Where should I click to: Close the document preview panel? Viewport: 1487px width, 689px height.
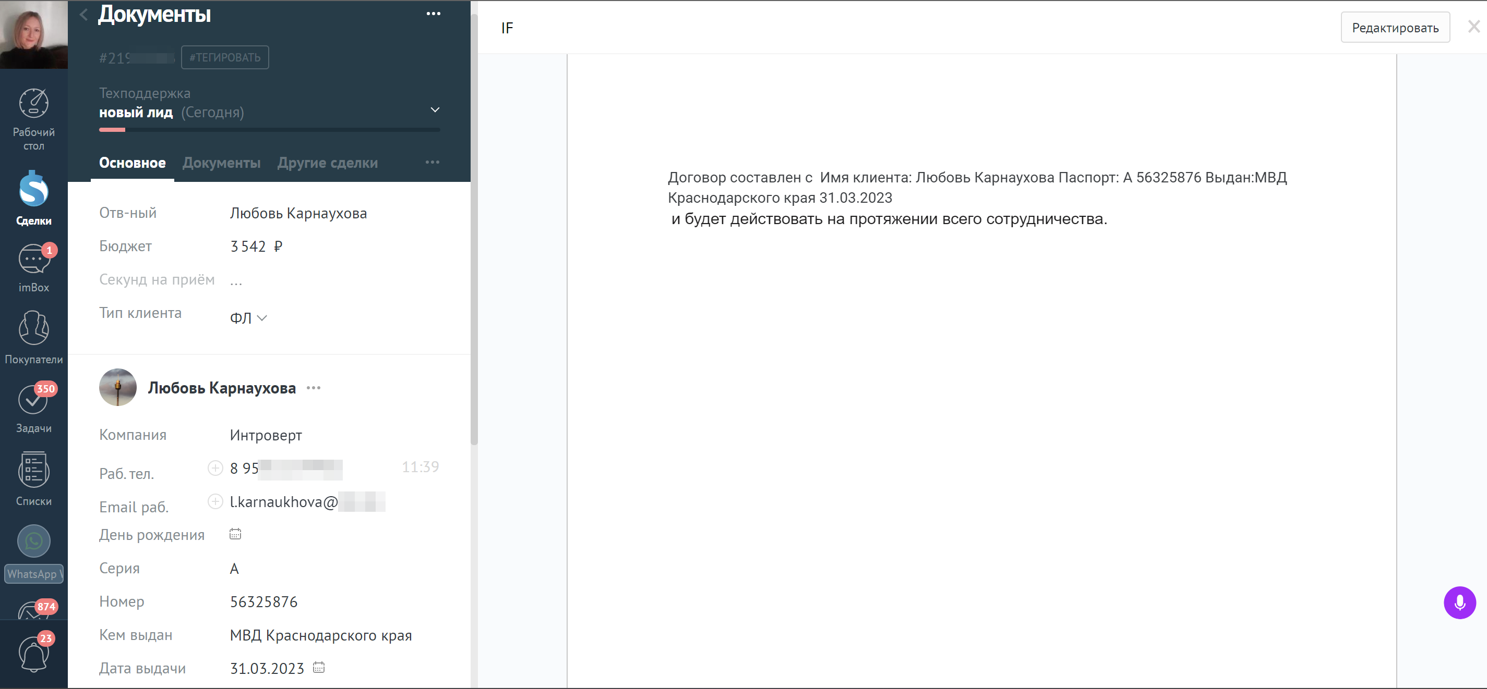click(1474, 27)
